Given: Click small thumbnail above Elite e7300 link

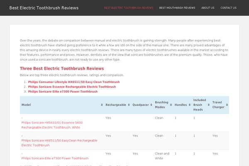Looking at the screenshot, I should (22, 154).
